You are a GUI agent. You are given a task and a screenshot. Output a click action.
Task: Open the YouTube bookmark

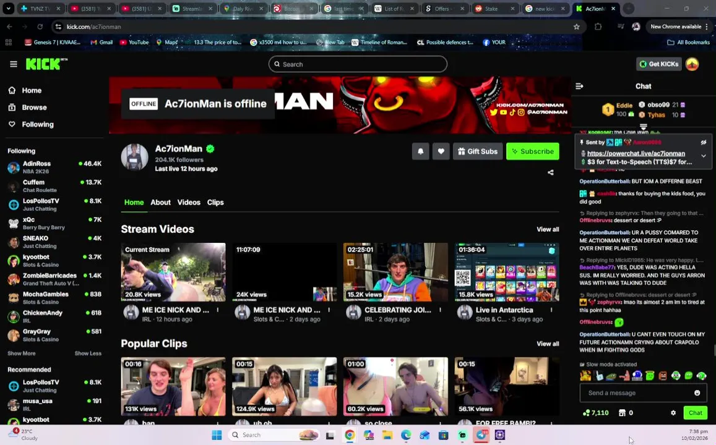(x=134, y=43)
